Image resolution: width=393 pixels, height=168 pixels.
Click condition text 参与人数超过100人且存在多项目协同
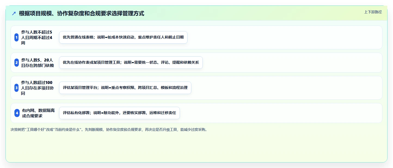coord(37,88)
